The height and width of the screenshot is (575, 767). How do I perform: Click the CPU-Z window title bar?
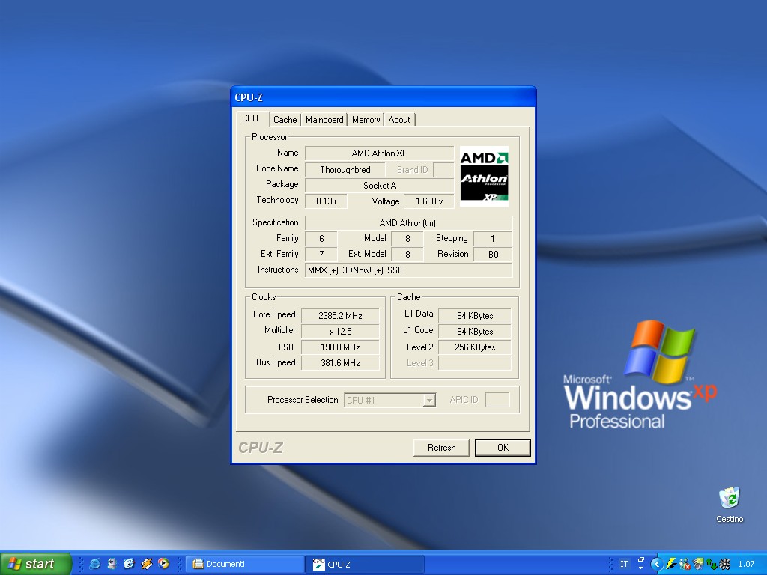pos(383,97)
